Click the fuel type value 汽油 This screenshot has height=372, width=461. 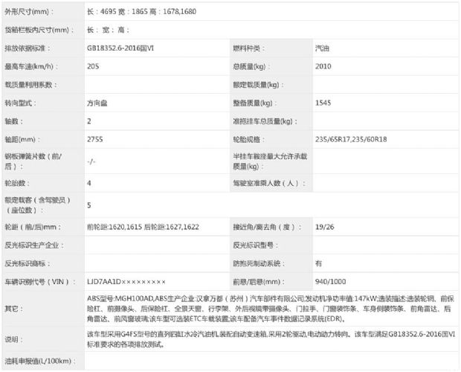[323, 48]
